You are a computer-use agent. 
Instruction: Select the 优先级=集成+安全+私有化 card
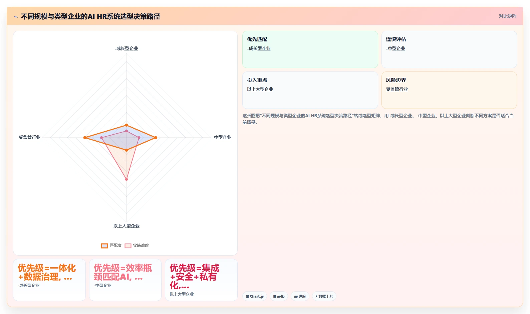pos(201,280)
